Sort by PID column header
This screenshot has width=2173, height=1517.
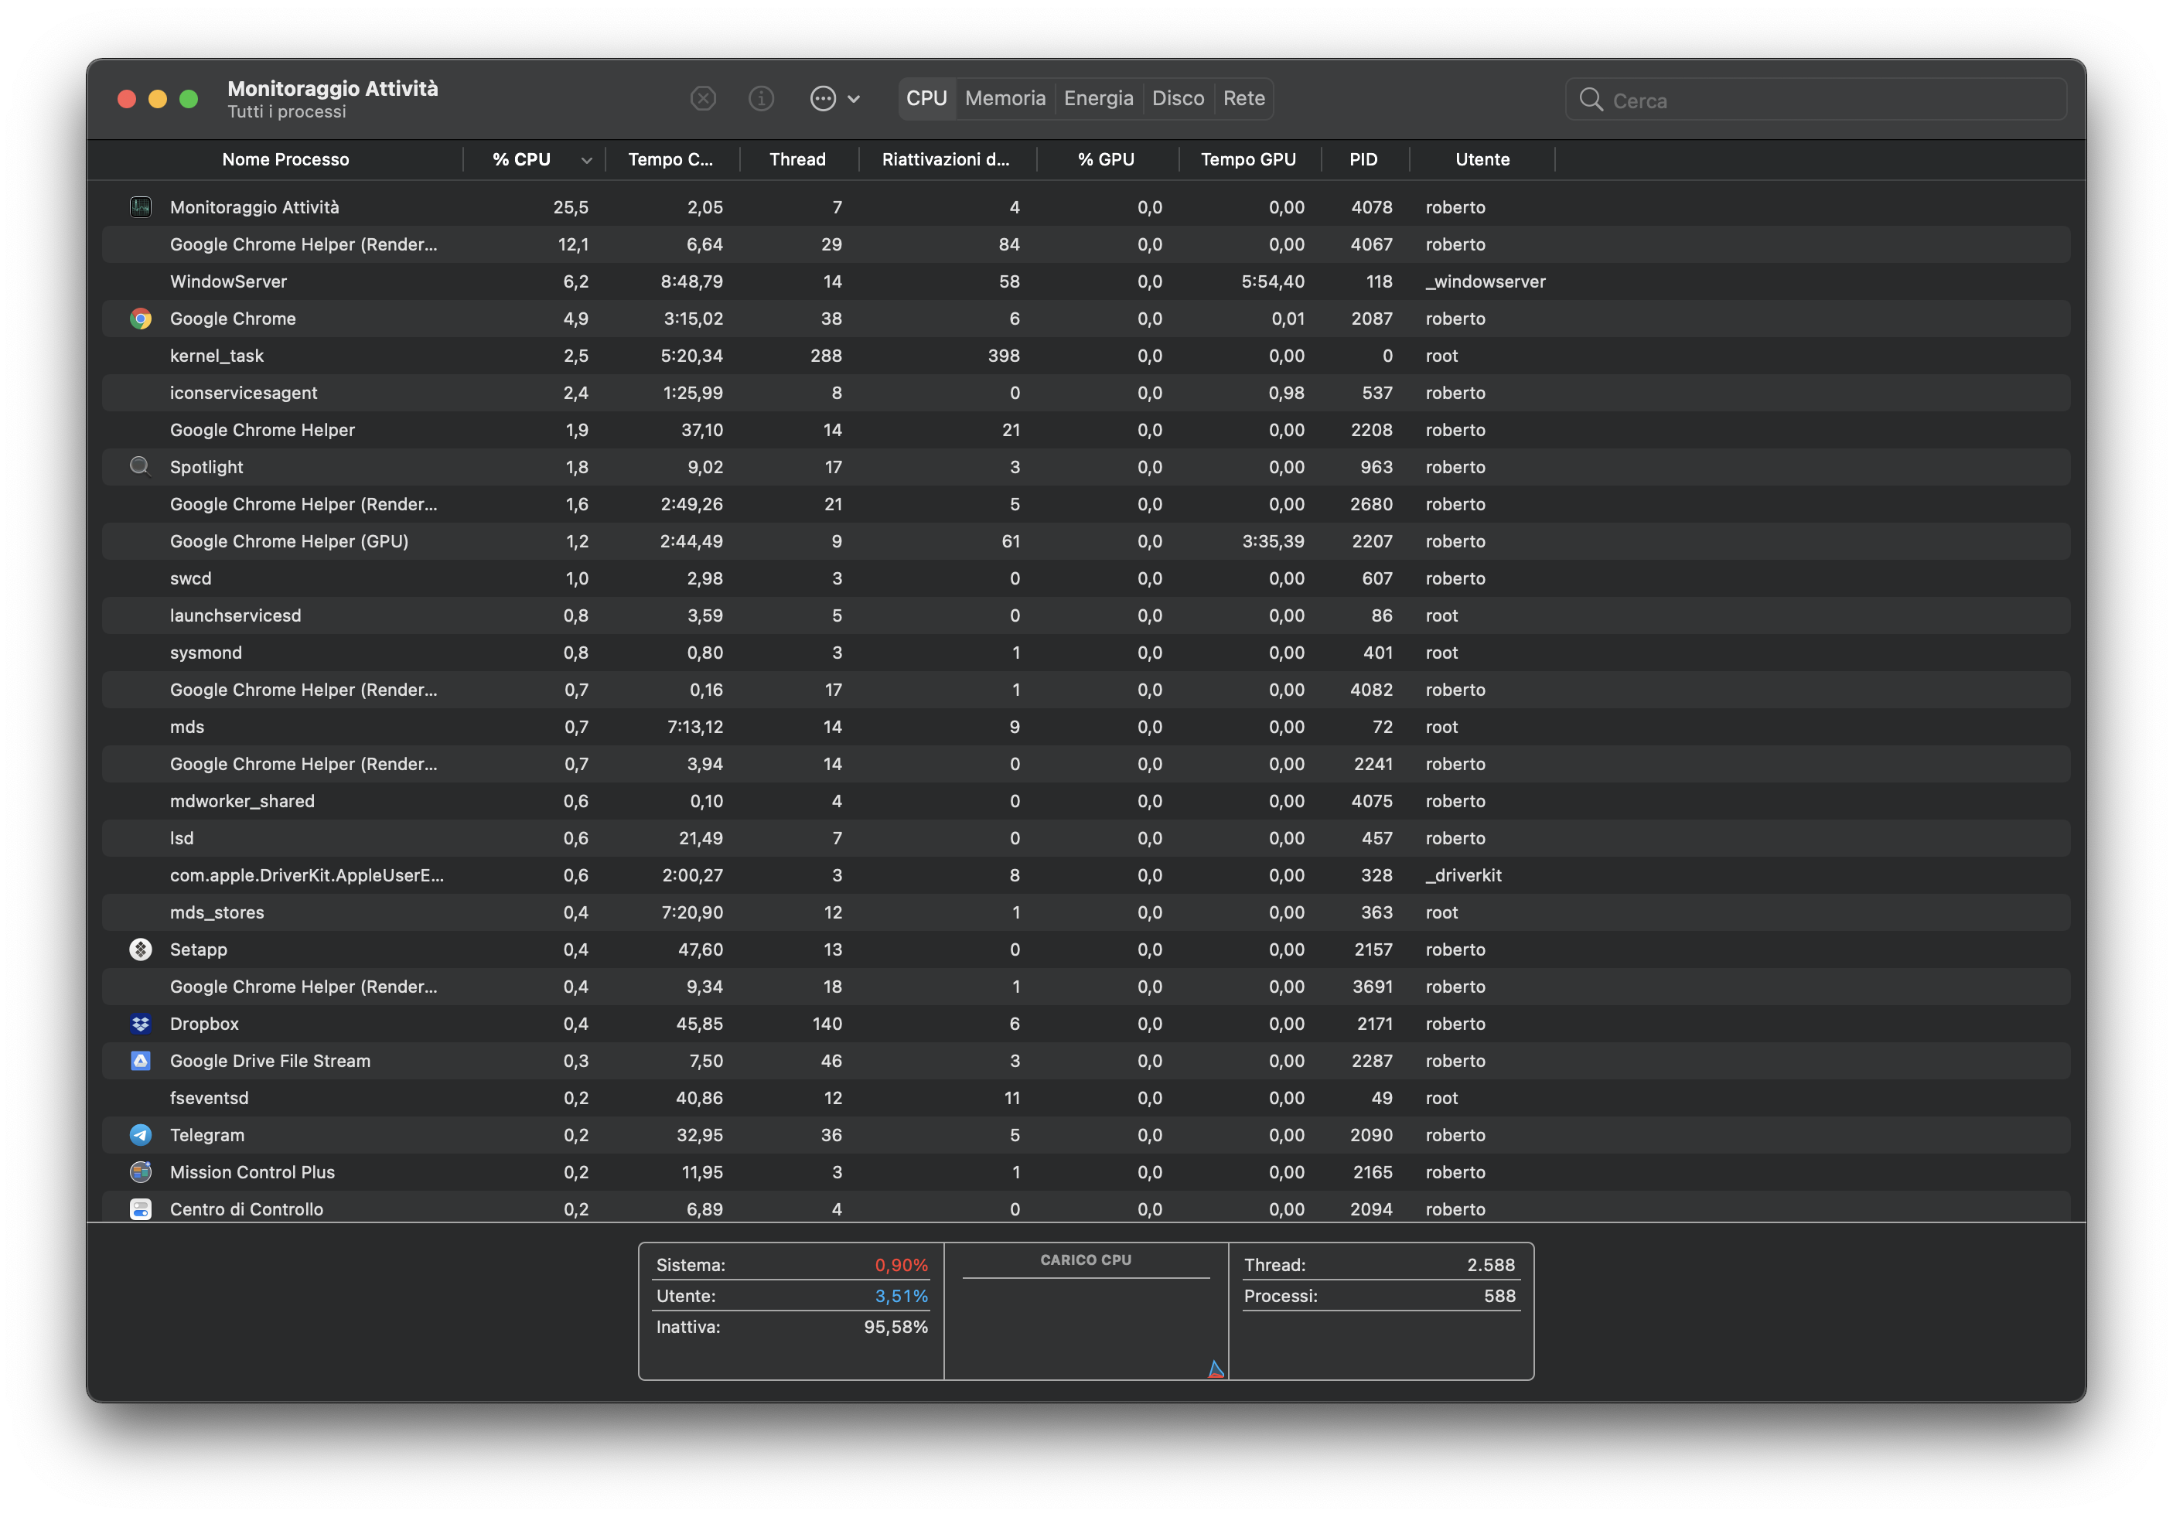(x=1363, y=160)
